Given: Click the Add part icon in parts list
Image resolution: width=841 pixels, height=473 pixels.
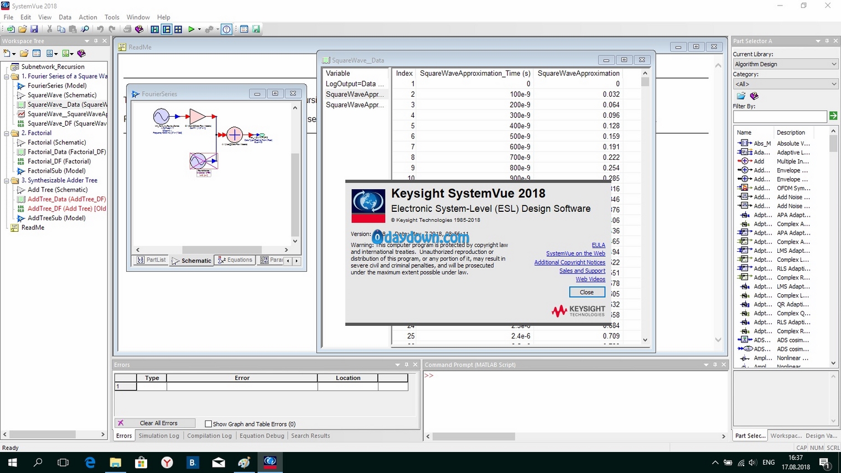Looking at the screenshot, I should click(744, 161).
